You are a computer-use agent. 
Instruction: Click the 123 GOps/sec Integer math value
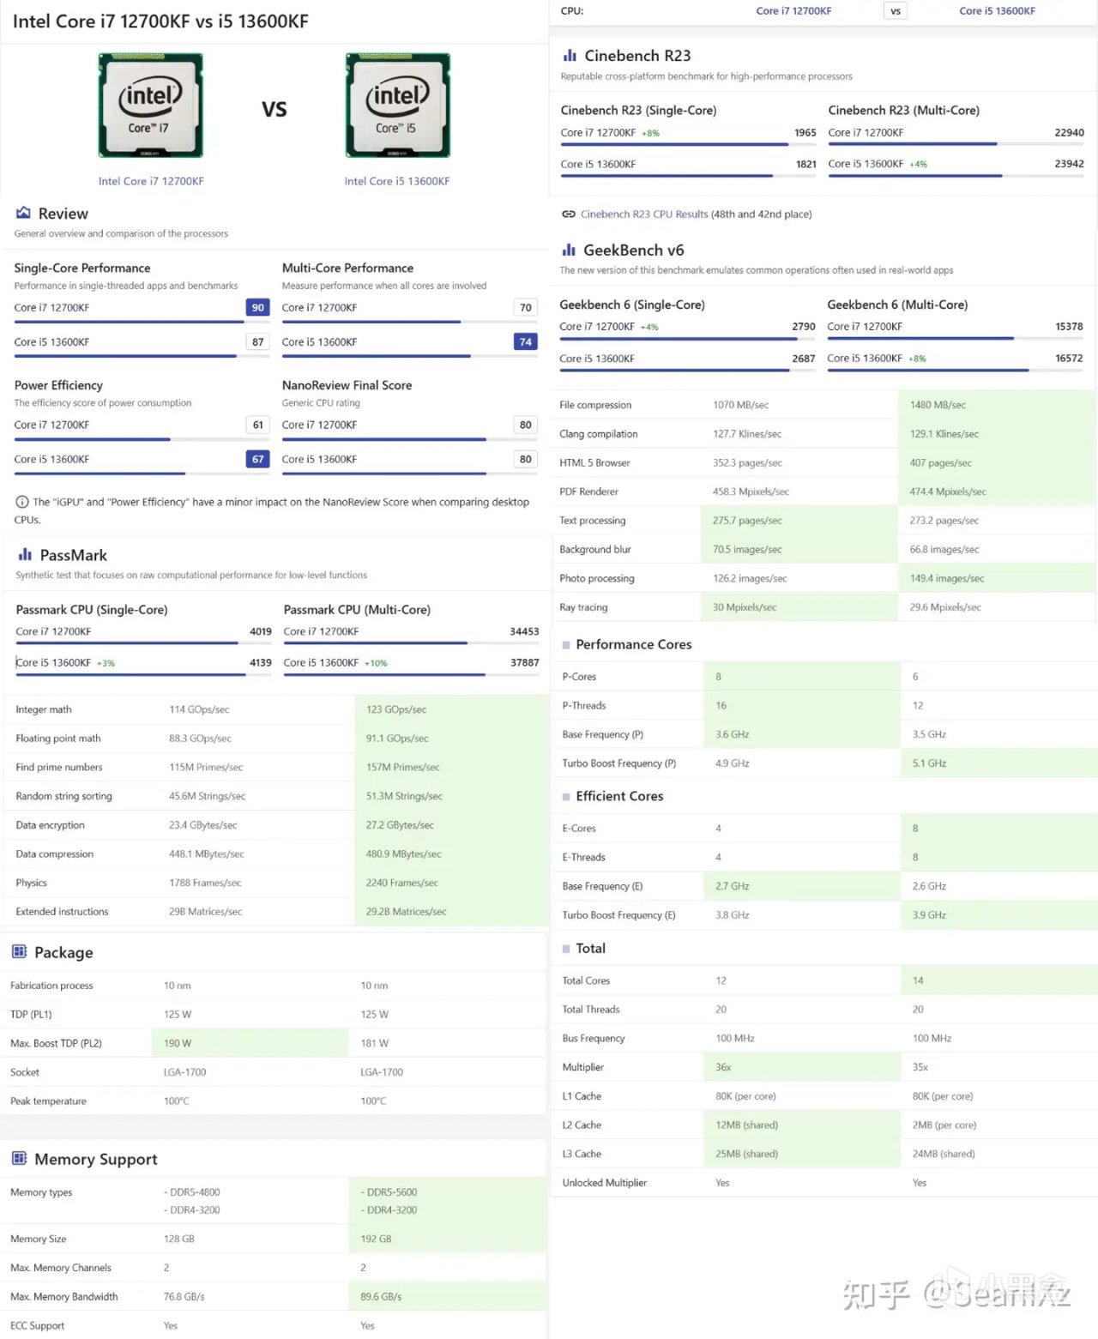396,709
